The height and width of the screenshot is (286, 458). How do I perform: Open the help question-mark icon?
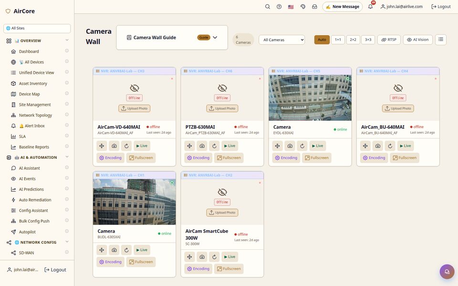pos(279,6)
